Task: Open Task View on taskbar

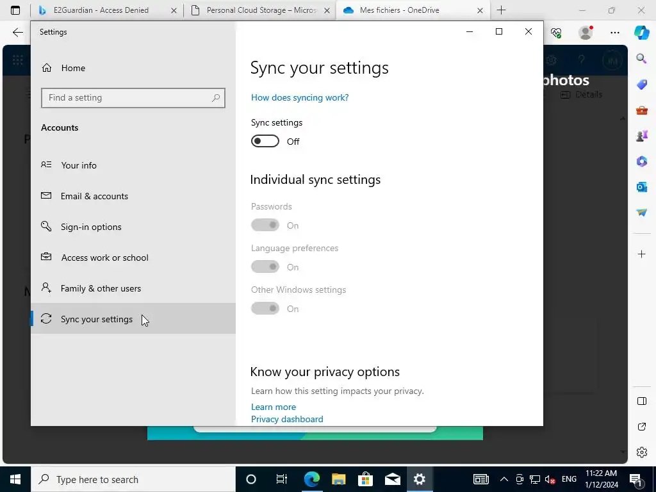Action: point(282,479)
